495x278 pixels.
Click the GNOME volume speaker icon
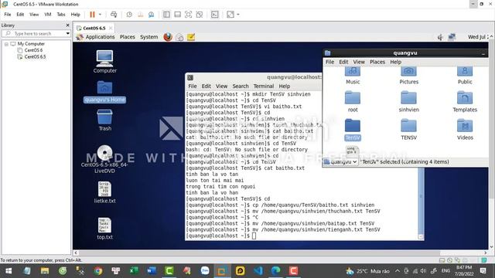click(440, 37)
